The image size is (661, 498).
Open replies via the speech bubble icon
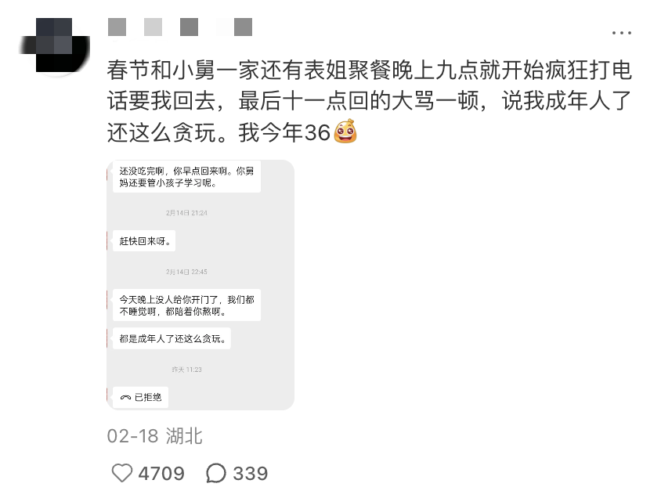(216, 473)
